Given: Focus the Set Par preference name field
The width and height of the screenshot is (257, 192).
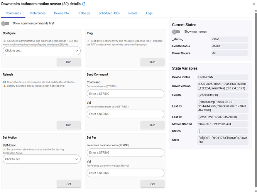Looking at the screenshot, I should coord(125,152).
